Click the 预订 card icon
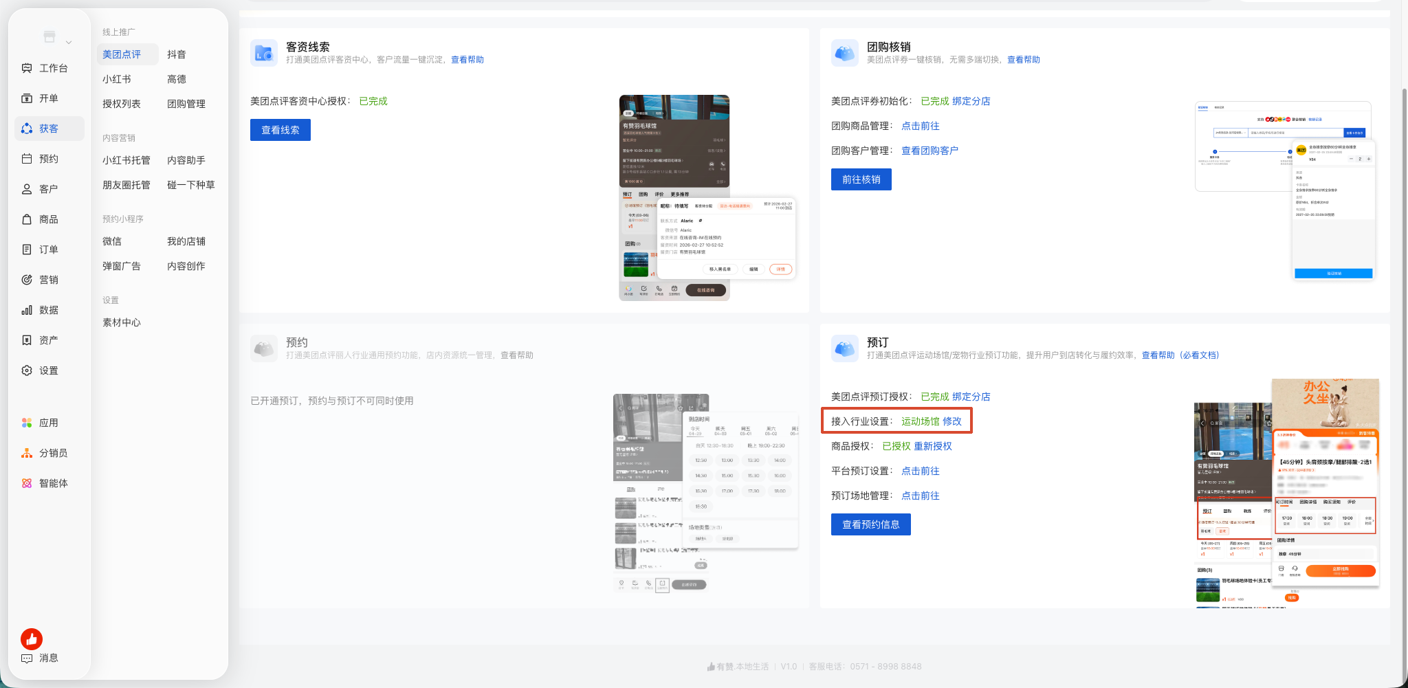 coord(845,348)
